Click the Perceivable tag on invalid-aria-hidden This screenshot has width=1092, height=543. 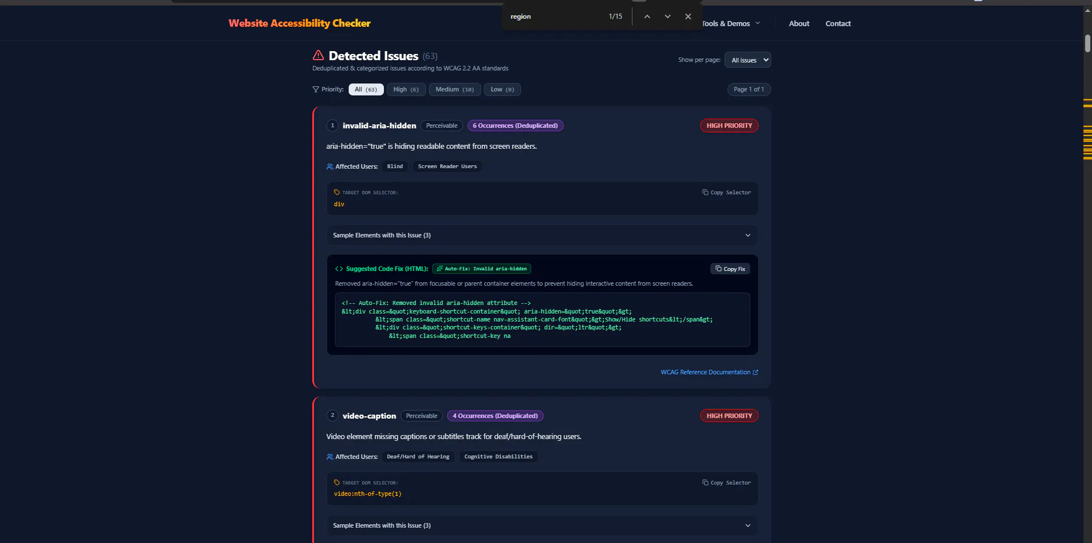(441, 126)
